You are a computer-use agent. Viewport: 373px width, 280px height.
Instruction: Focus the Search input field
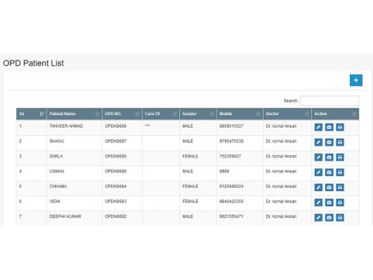[x=330, y=101]
